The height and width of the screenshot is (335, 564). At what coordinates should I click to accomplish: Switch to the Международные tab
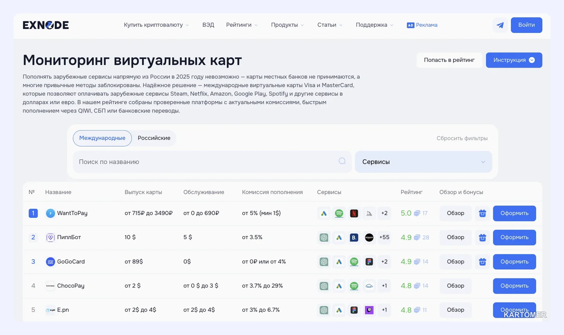click(x=102, y=138)
